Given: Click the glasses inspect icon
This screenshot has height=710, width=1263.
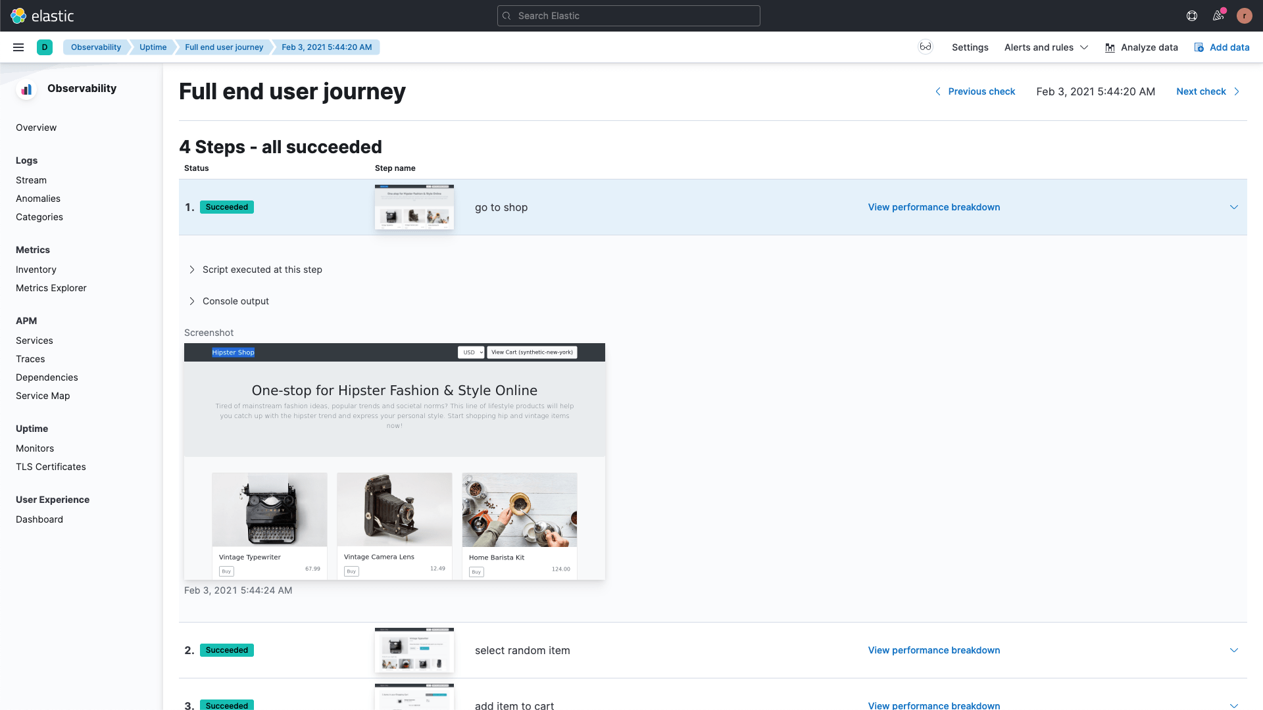Looking at the screenshot, I should 926,47.
